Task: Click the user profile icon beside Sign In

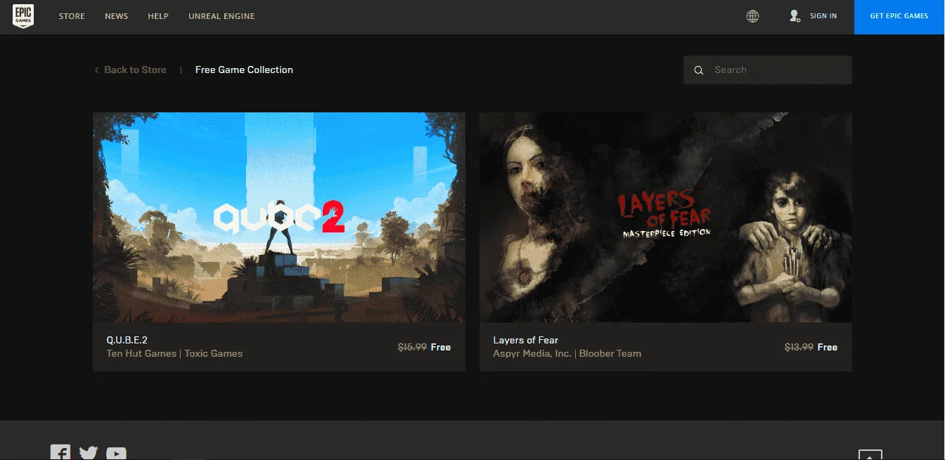Action: click(x=795, y=16)
